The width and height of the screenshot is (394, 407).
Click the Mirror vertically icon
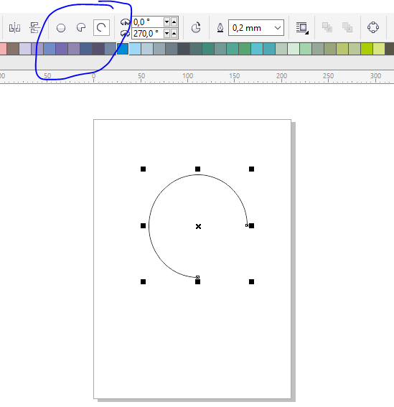tap(34, 27)
